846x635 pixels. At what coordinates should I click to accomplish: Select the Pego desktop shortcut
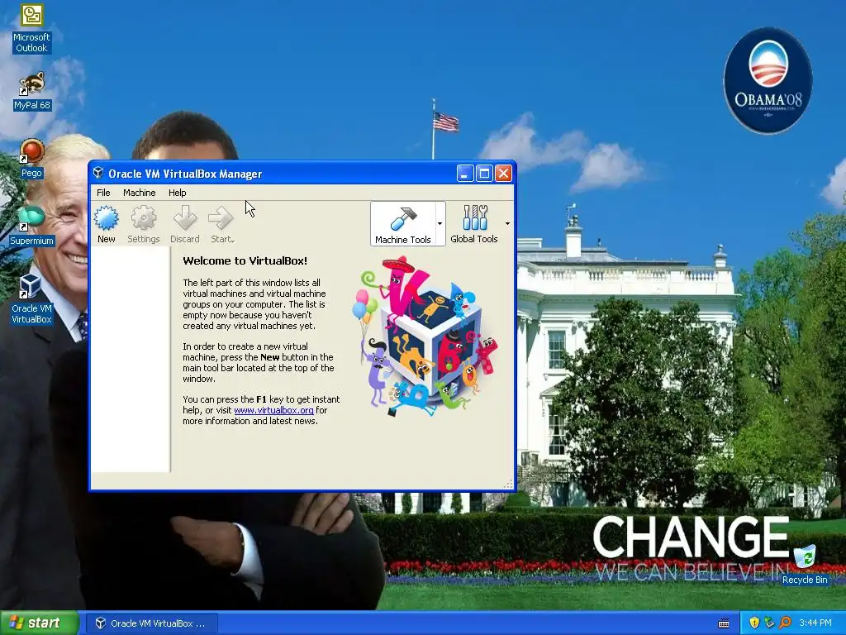coord(31,159)
